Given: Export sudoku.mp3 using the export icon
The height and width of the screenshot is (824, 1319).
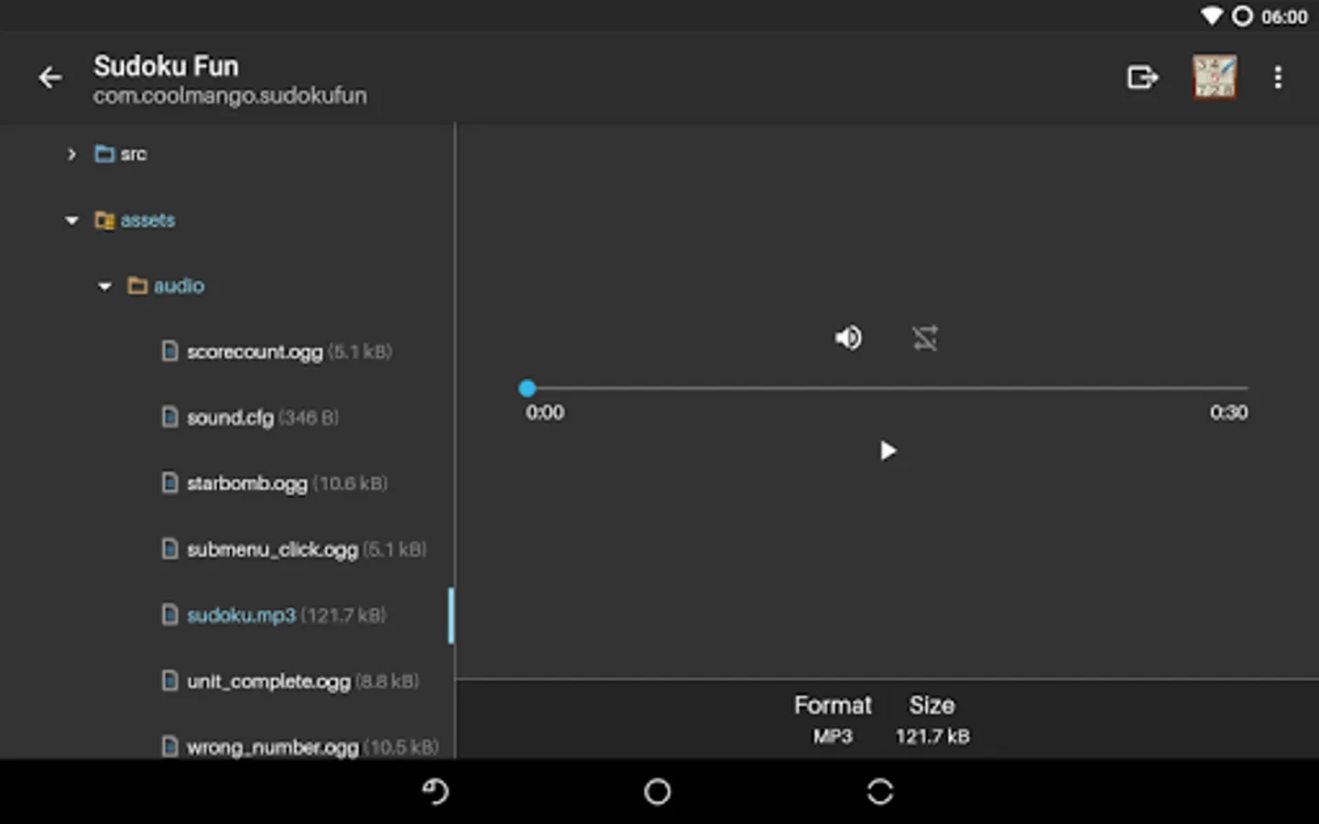Looking at the screenshot, I should point(1142,77).
